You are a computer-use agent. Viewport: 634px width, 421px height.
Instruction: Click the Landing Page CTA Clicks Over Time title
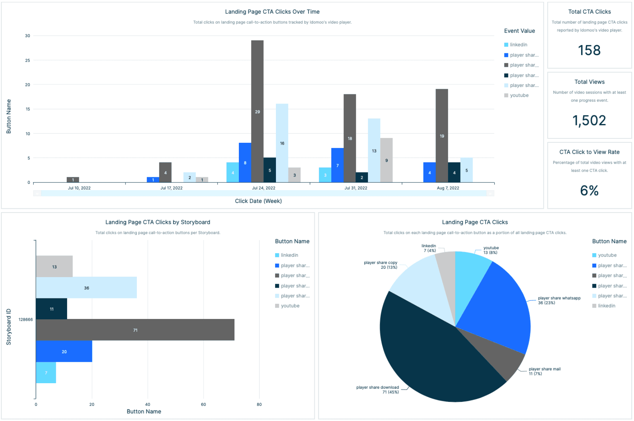tap(272, 12)
